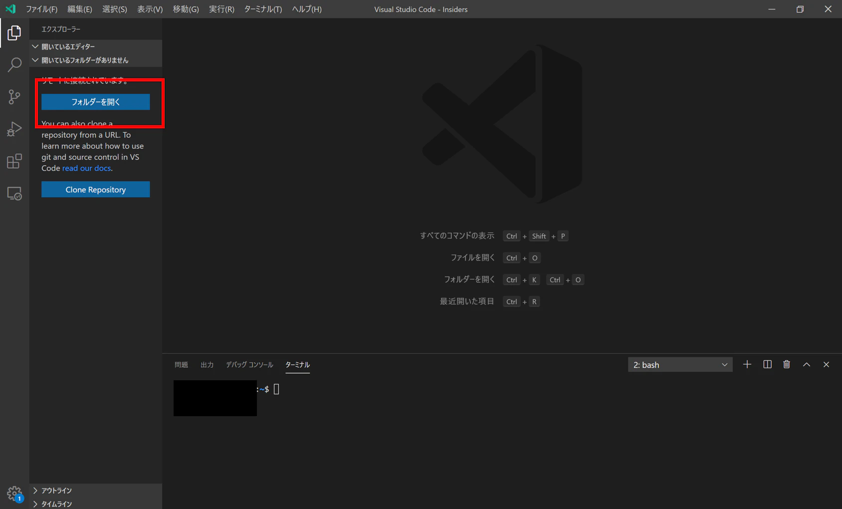Open the Search view icon
Viewport: 842px width, 509px height.
pos(14,65)
